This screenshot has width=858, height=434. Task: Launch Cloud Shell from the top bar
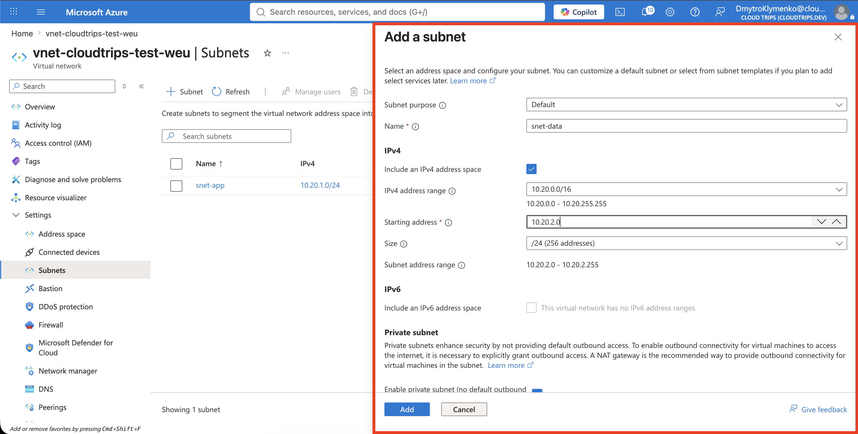tap(620, 12)
